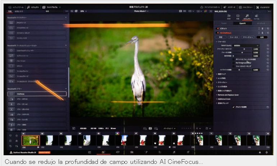Click the Result pill button in CineFocus
Screen dimensions: 277x166
pos(262,37)
